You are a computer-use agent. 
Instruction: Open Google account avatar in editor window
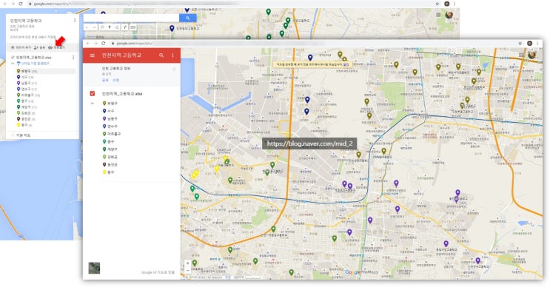(x=449, y=15)
